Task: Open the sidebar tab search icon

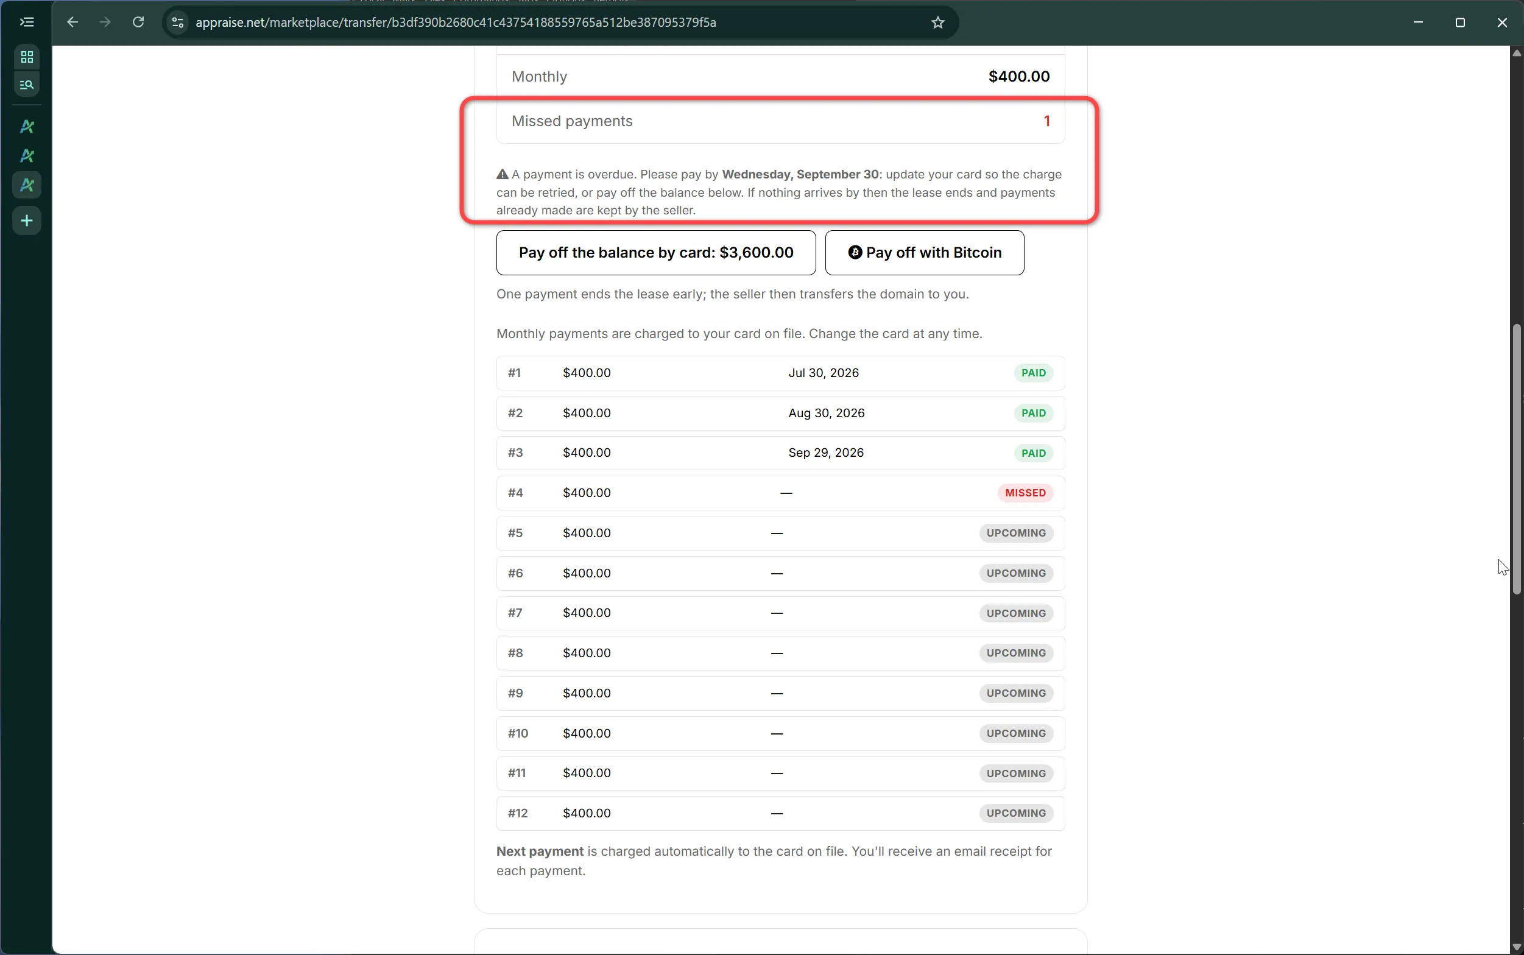Action: pos(27,84)
